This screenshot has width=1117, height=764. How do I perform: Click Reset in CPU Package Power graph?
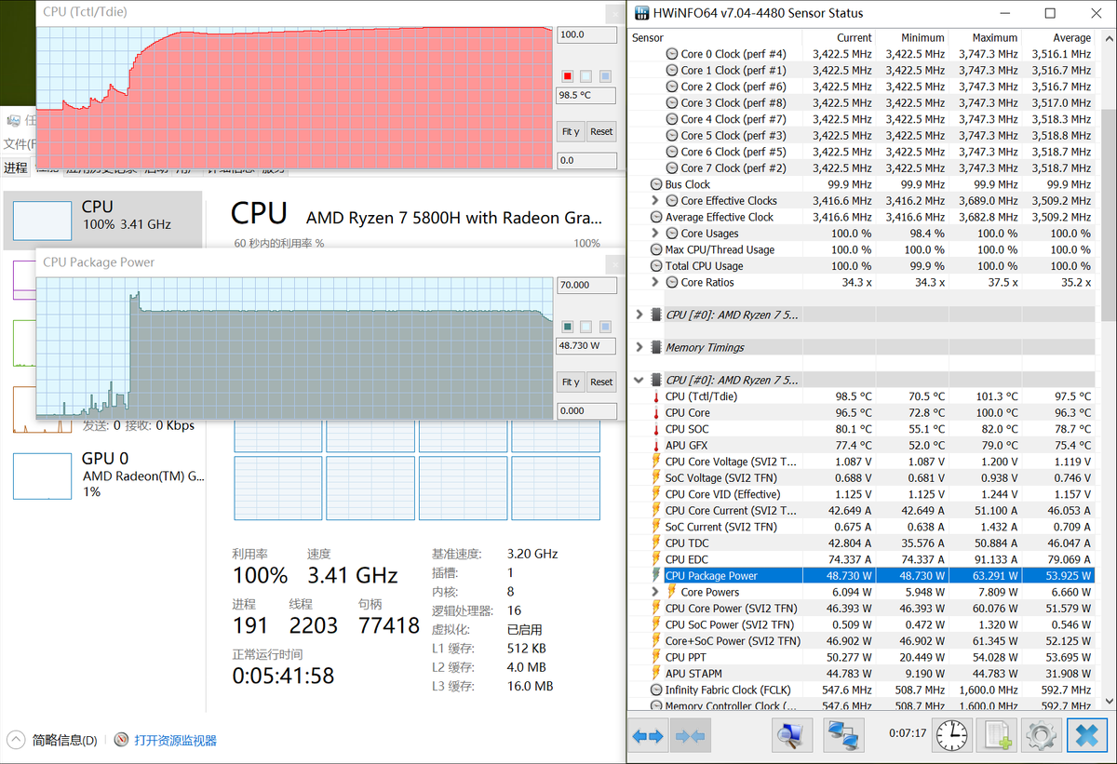[x=601, y=382]
